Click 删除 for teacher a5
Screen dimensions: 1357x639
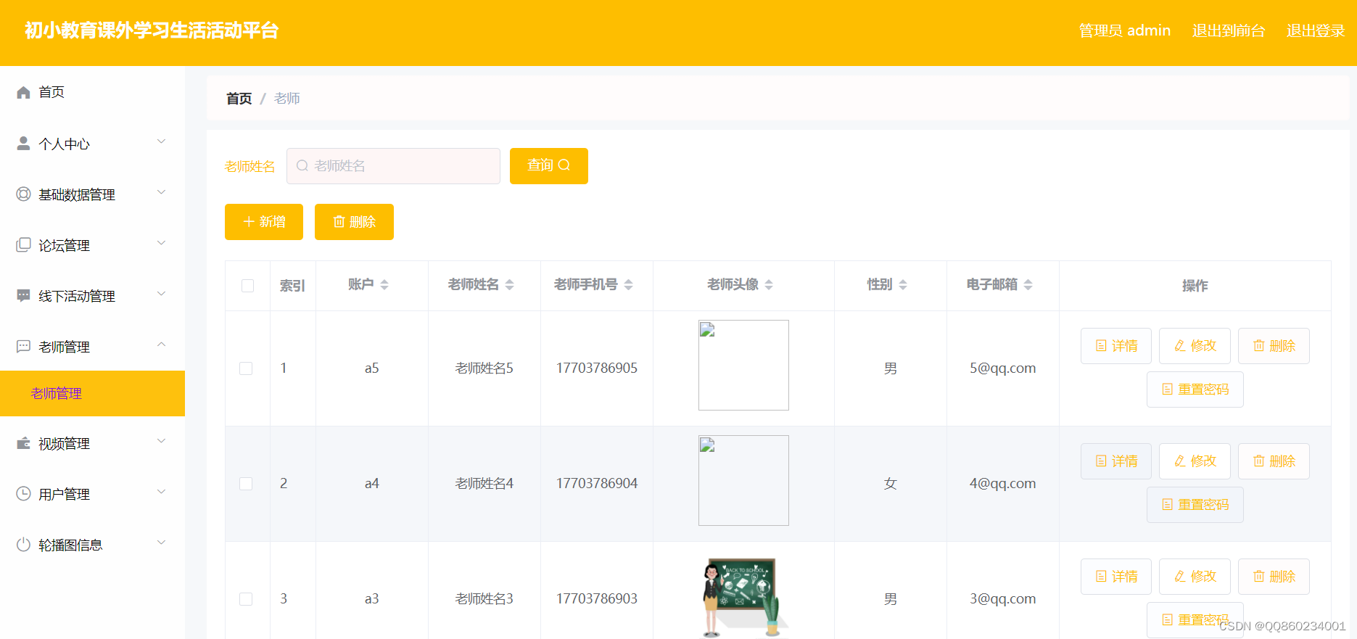(x=1274, y=346)
